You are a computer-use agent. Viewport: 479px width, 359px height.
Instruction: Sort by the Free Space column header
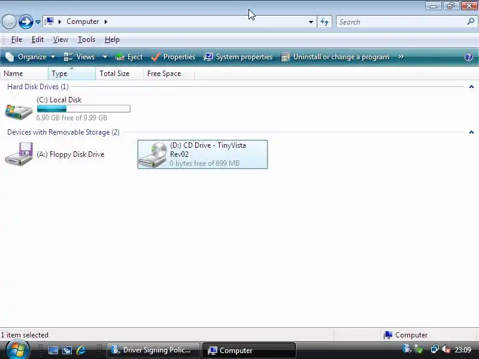point(169,74)
